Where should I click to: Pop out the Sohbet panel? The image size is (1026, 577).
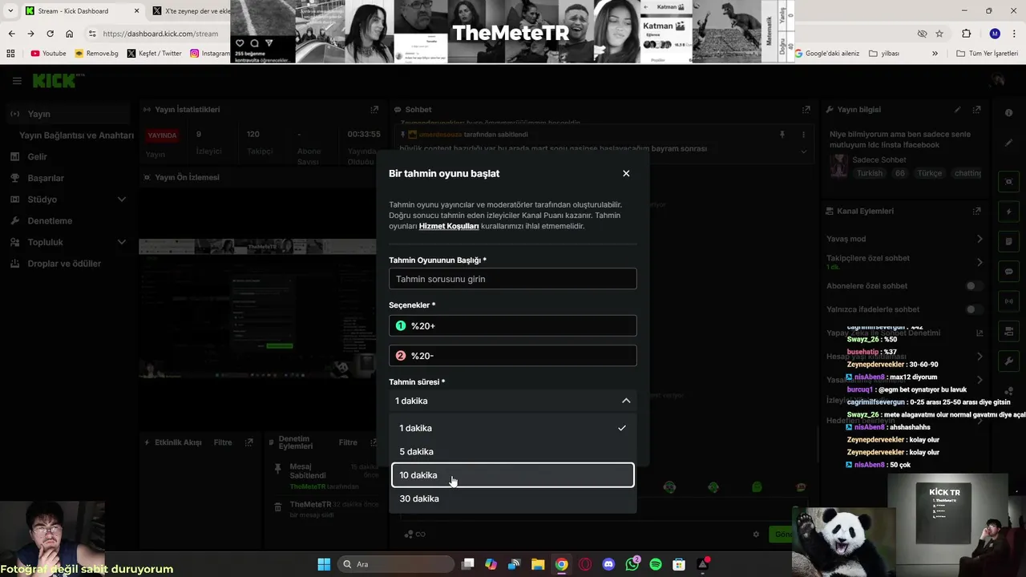coord(806,110)
